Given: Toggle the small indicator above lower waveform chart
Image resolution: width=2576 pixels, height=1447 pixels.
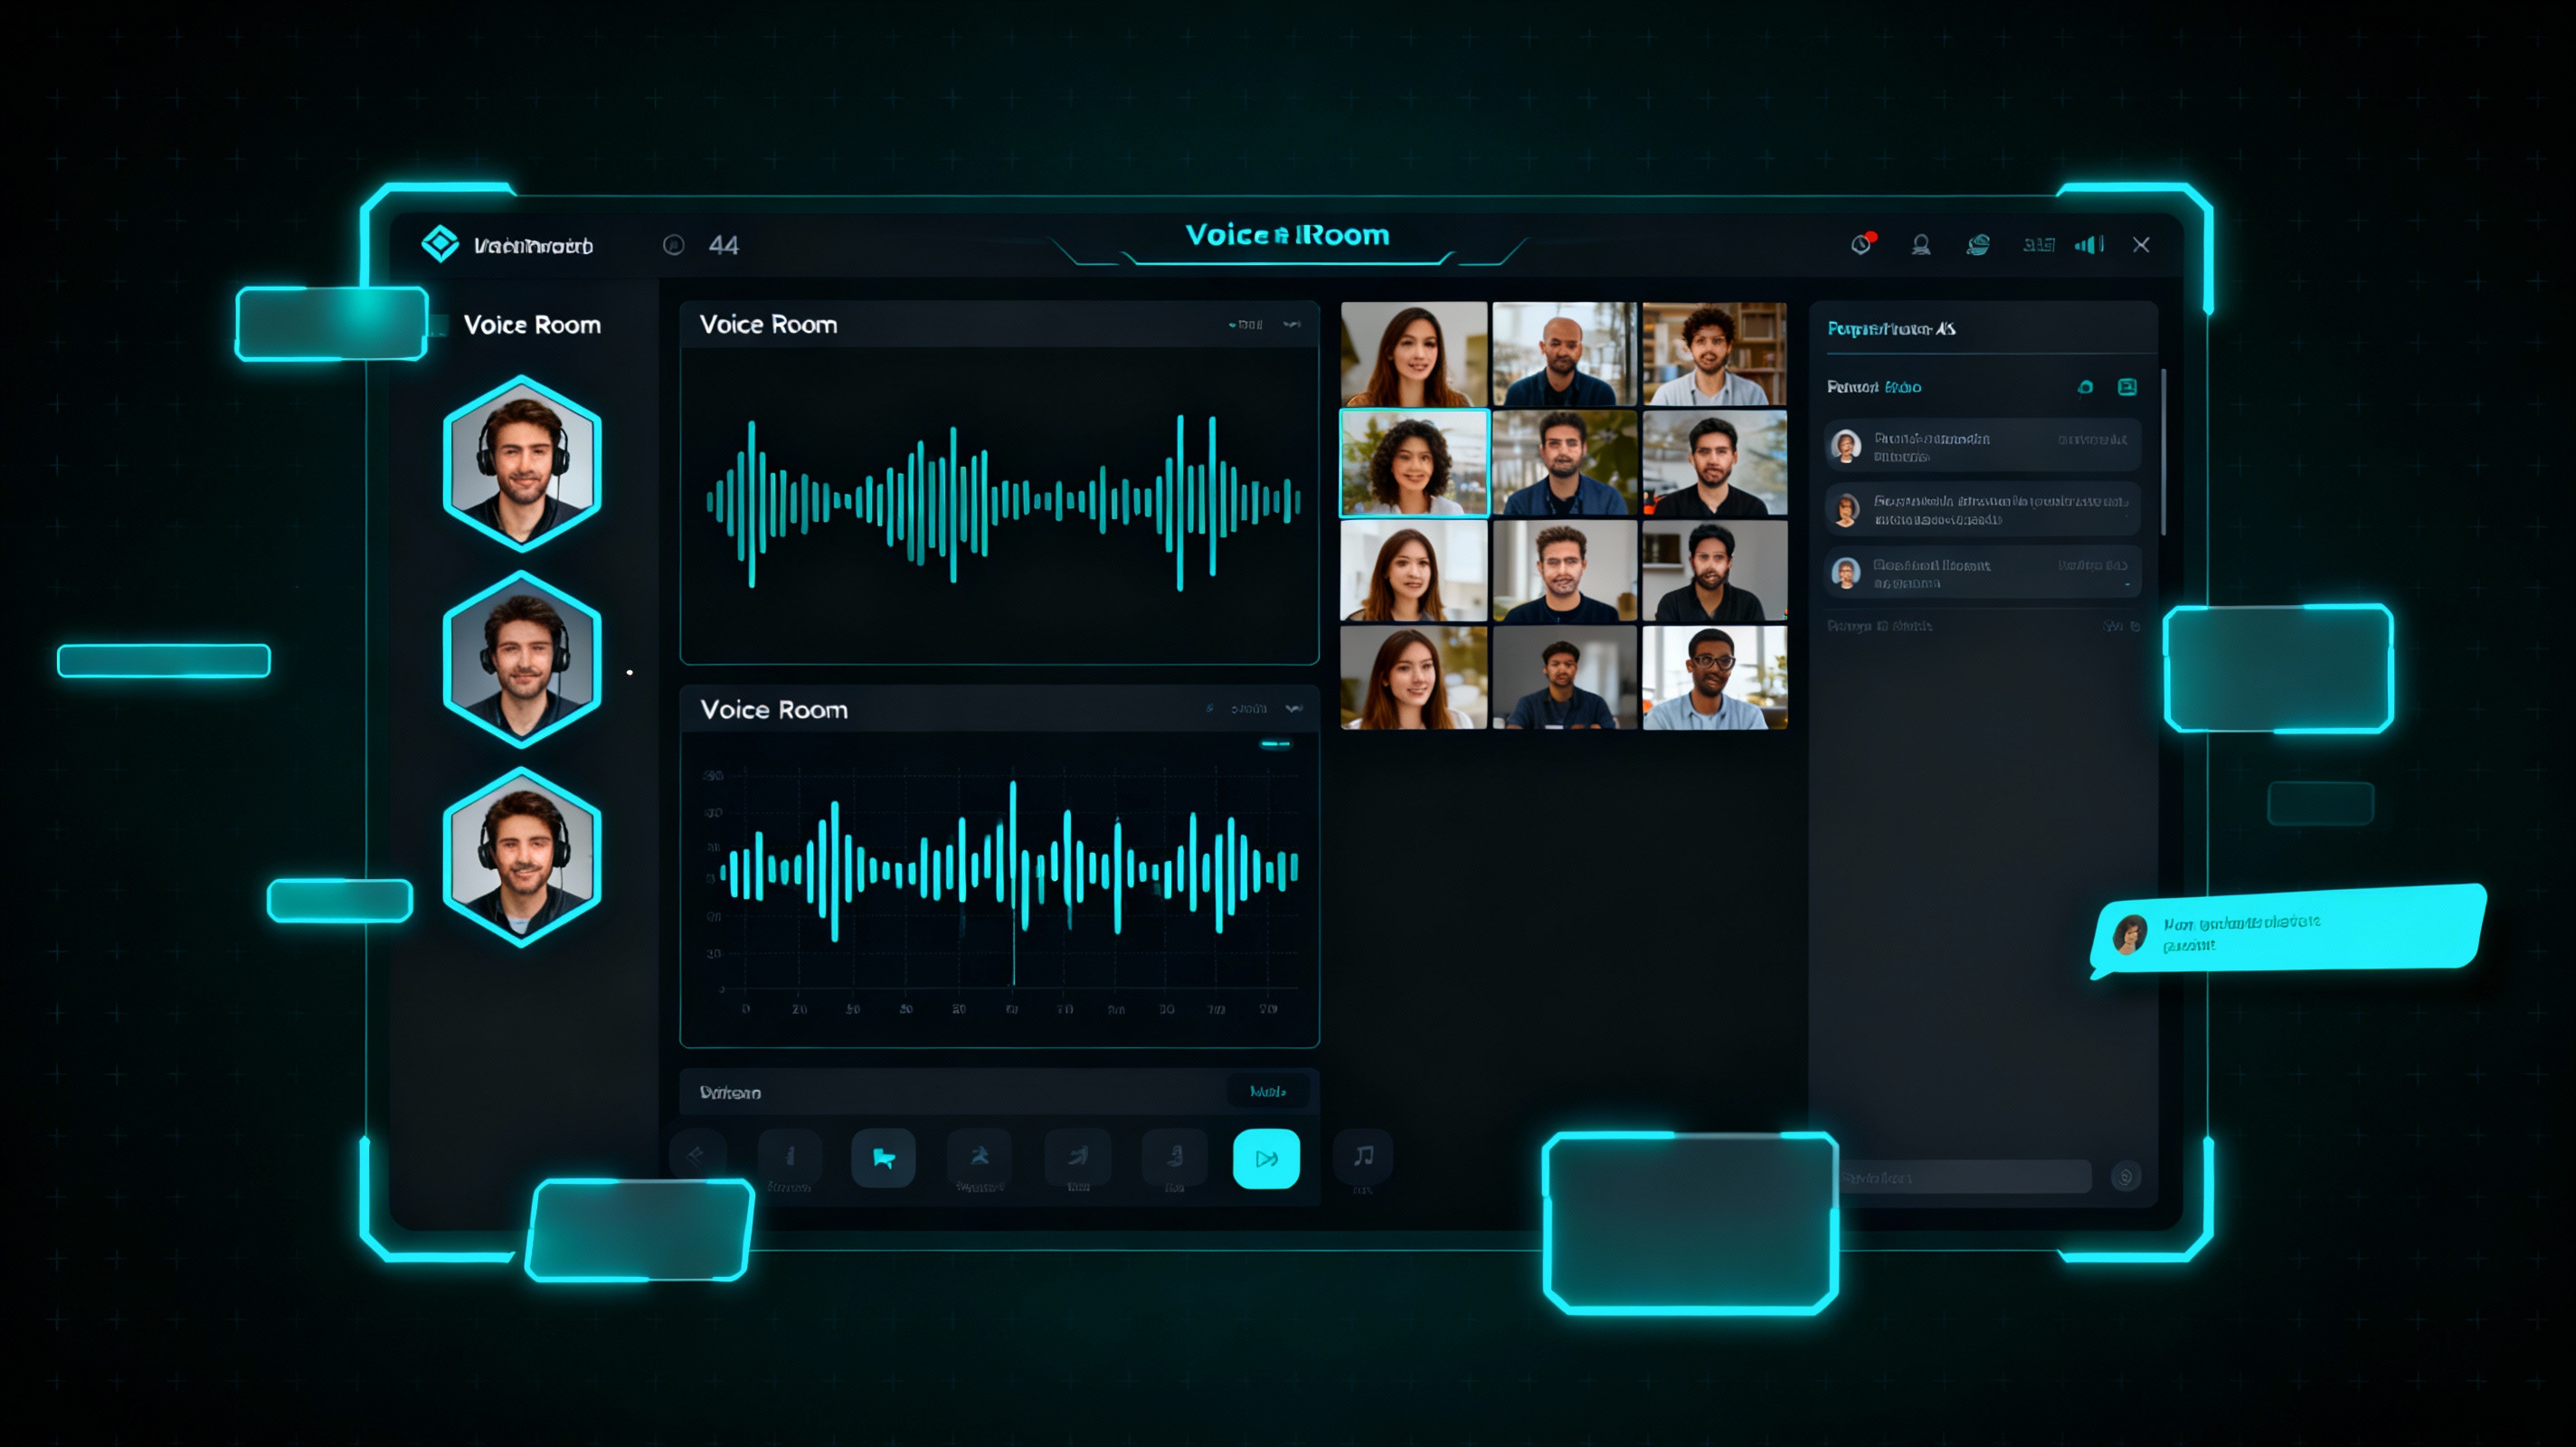Looking at the screenshot, I should [x=1275, y=744].
